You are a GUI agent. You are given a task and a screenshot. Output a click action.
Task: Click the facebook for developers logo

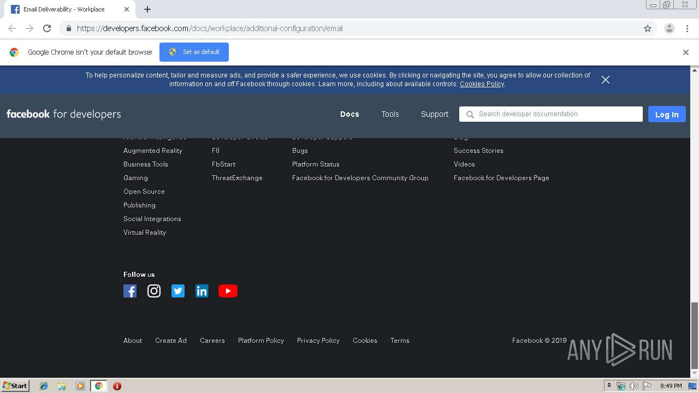64,114
